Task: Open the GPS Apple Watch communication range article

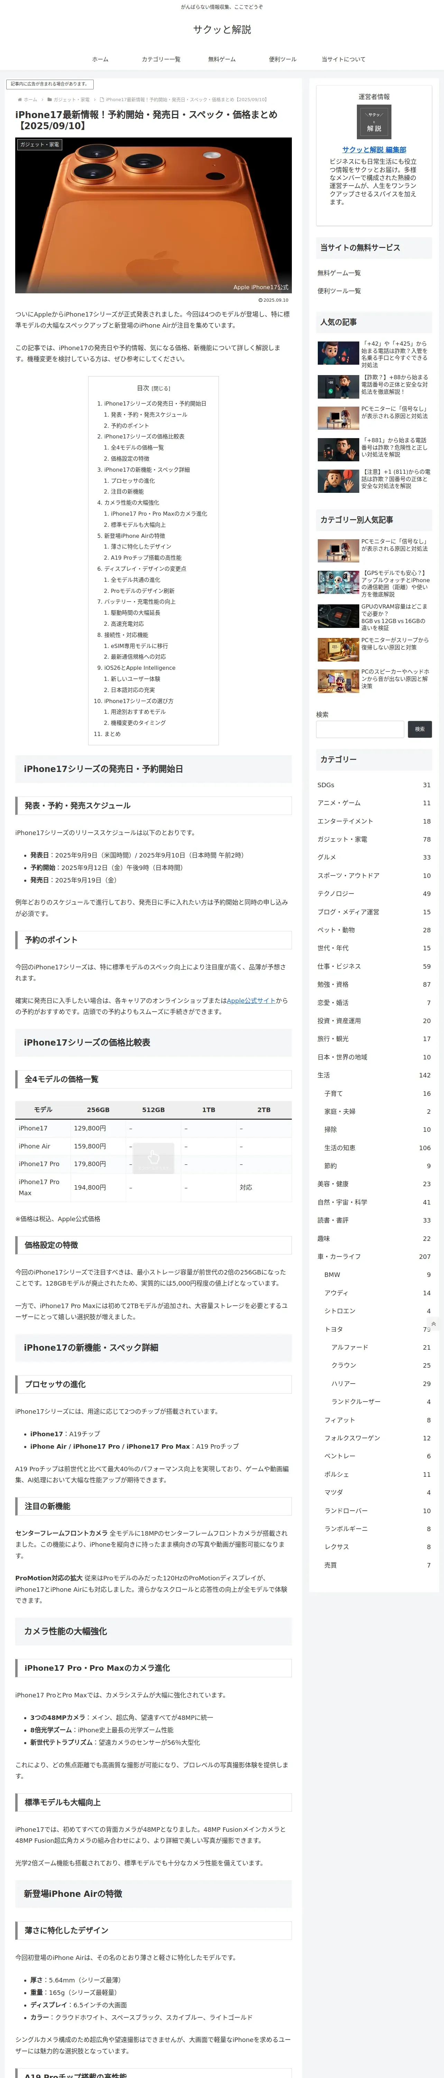Action: tap(373, 583)
